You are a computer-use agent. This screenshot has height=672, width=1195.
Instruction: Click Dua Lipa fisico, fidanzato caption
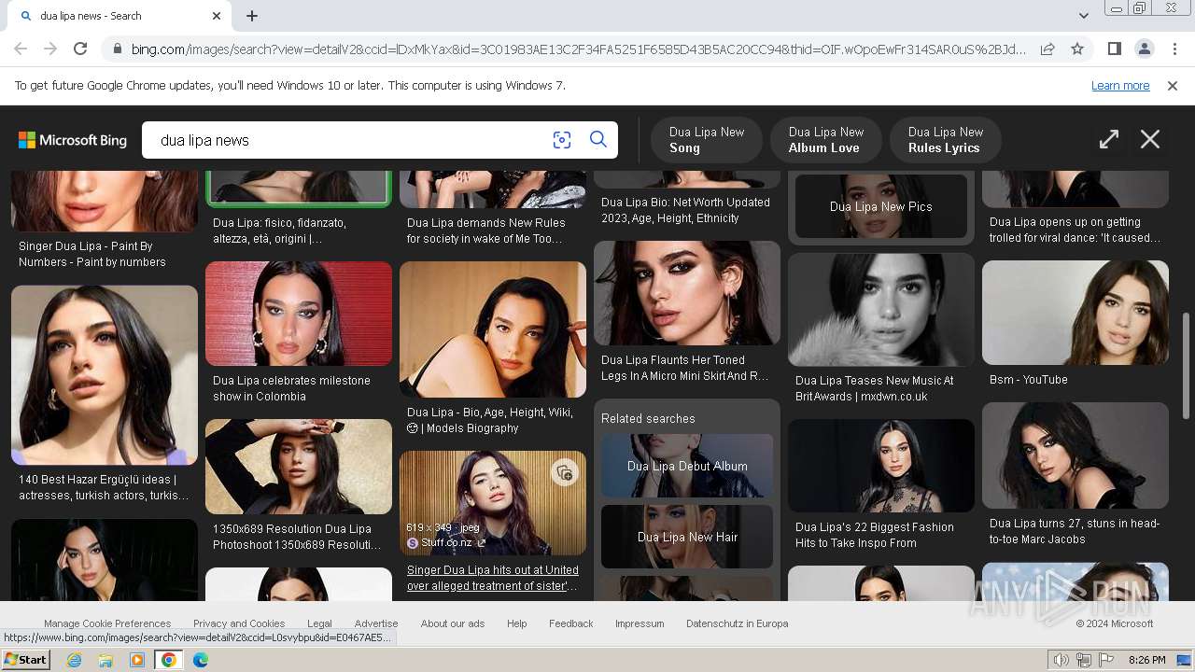tap(279, 231)
